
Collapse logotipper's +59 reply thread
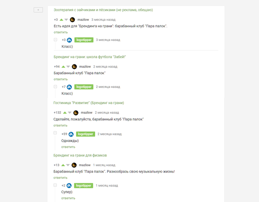coord(55,133)
